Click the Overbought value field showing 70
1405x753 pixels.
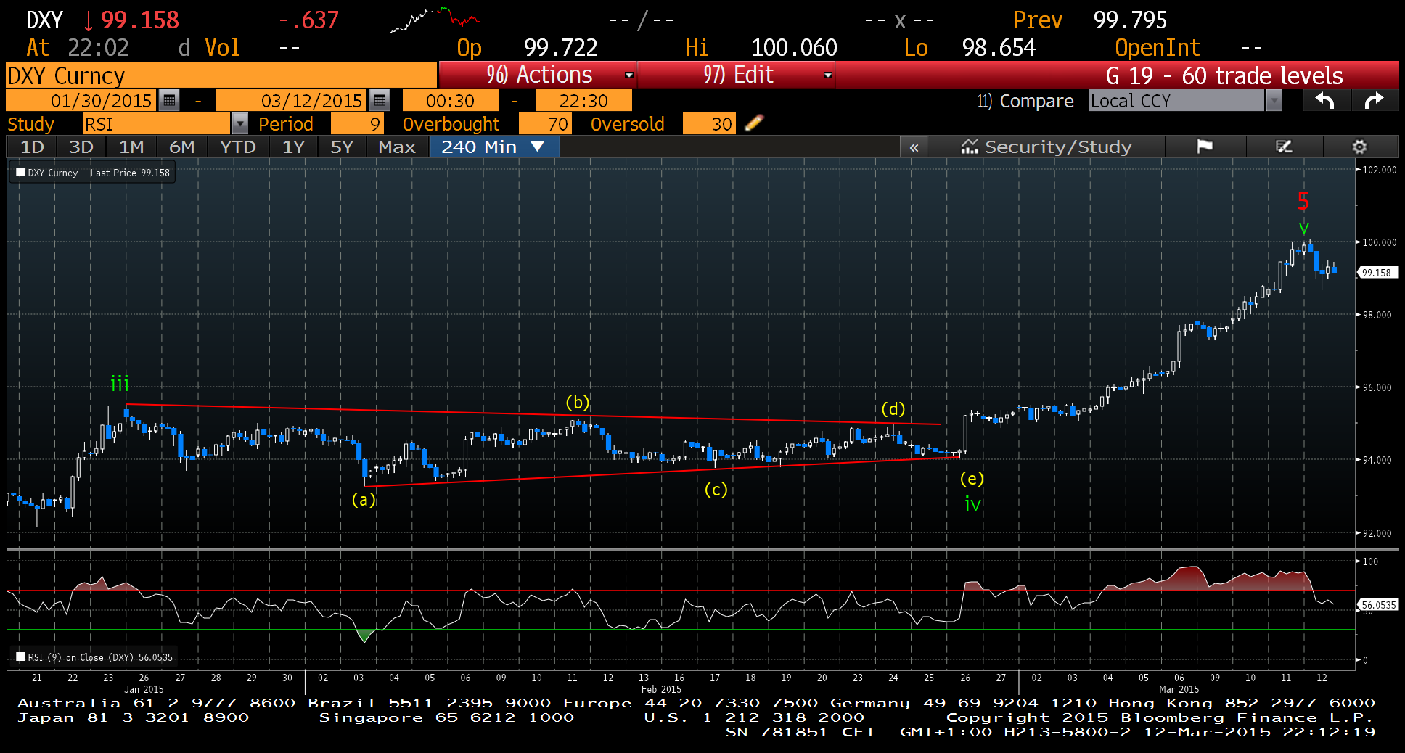pos(546,124)
